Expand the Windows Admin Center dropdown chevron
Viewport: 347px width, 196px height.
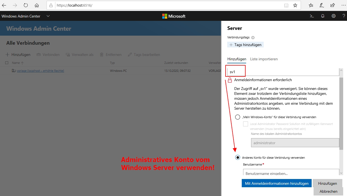[48, 16]
